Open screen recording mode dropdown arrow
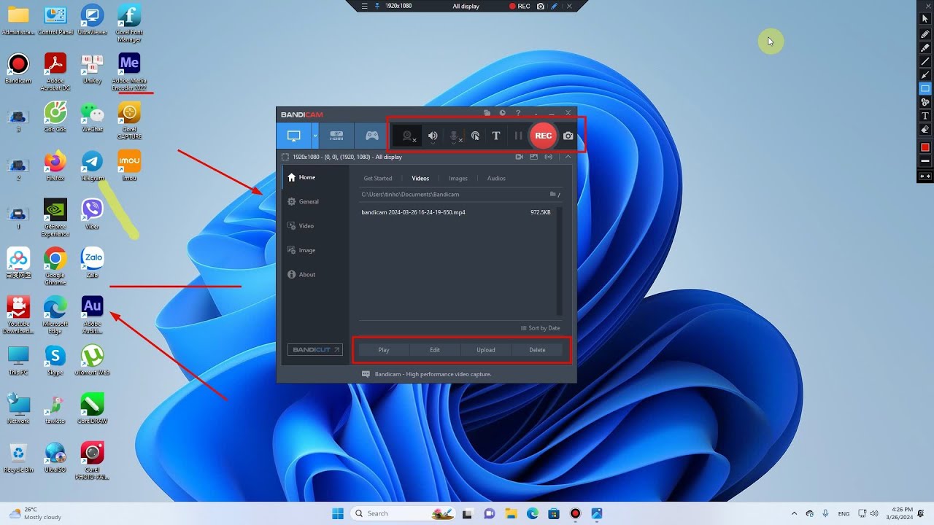Image resolution: width=934 pixels, height=525 pixels. [315, 136]
